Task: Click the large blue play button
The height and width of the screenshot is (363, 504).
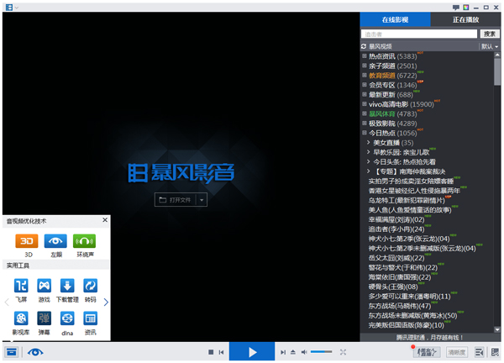Action: [x=252, y=351]
